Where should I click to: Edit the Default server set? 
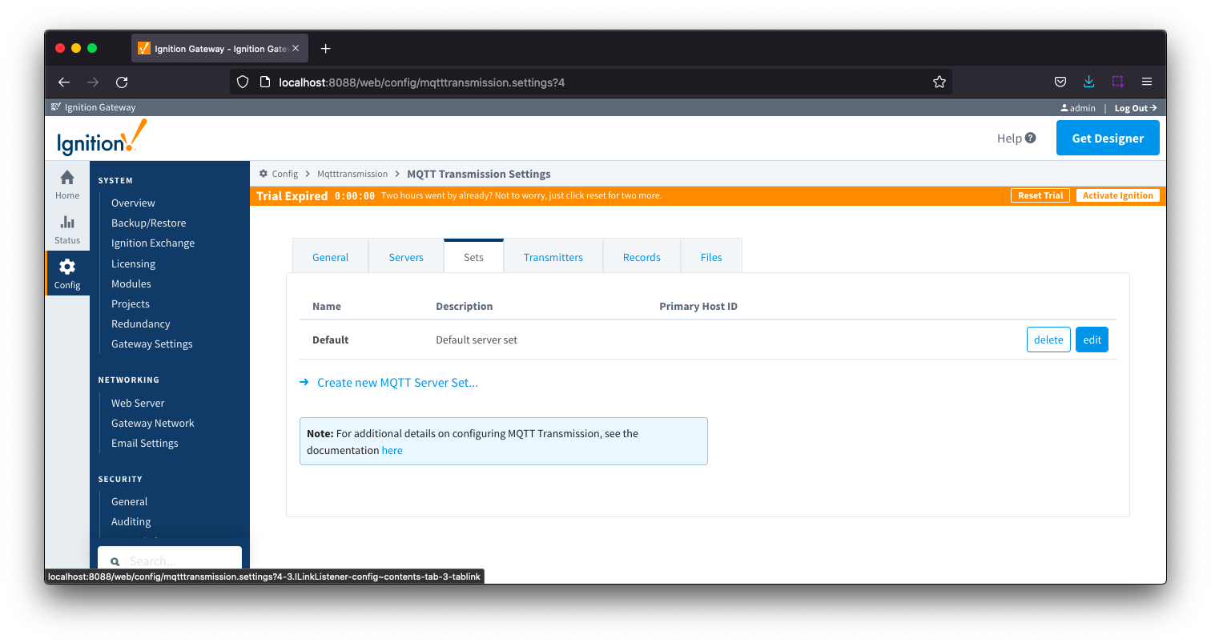tap(1092, 340)
